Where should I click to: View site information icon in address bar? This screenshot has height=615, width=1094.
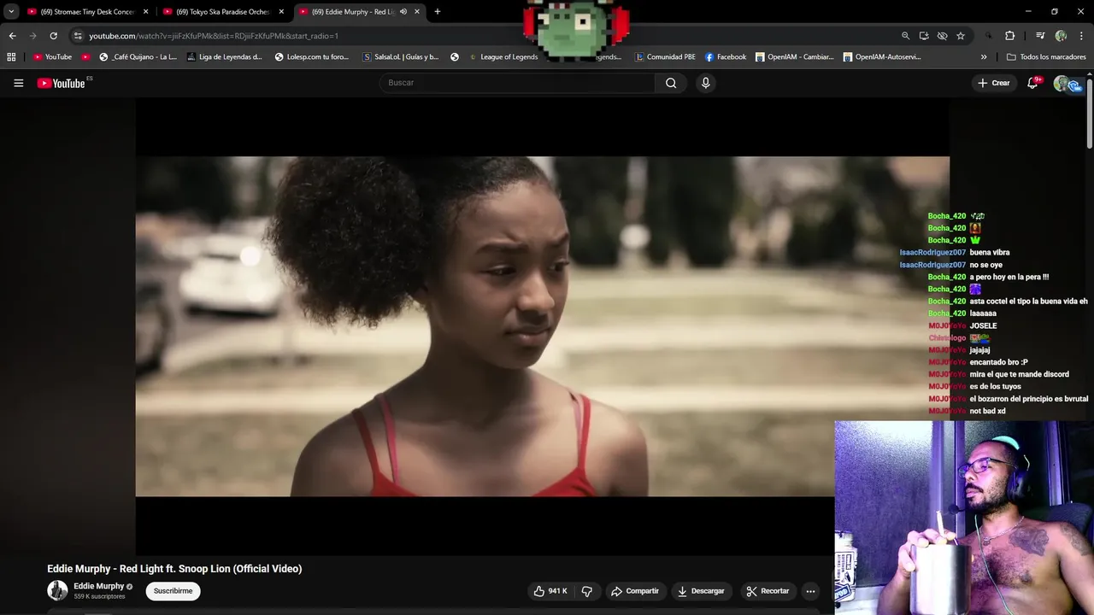(x=78, y=36)
